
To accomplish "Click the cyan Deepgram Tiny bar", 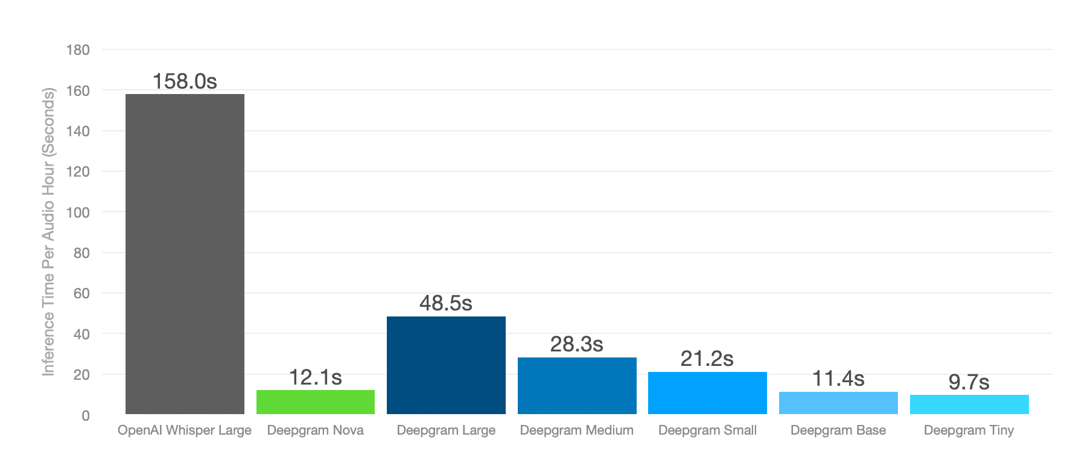I will click(969, 404).
